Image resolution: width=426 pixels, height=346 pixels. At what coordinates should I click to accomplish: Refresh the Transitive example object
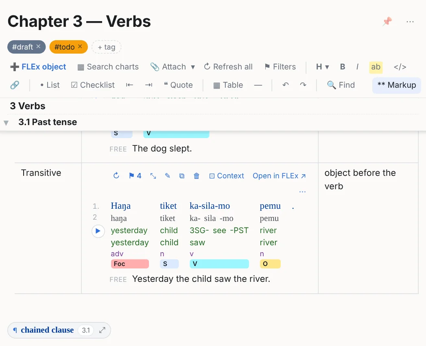pyautogui.click(x=116, y=176)
